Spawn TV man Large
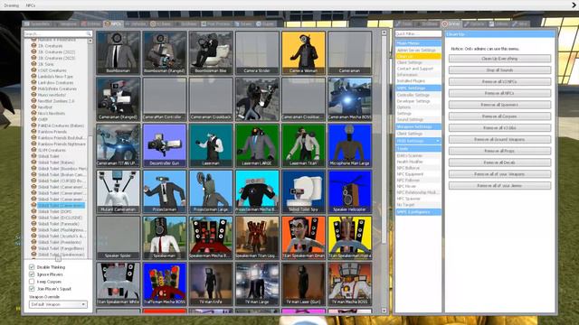This screenshot has width=579, height=325. point(257,284)
